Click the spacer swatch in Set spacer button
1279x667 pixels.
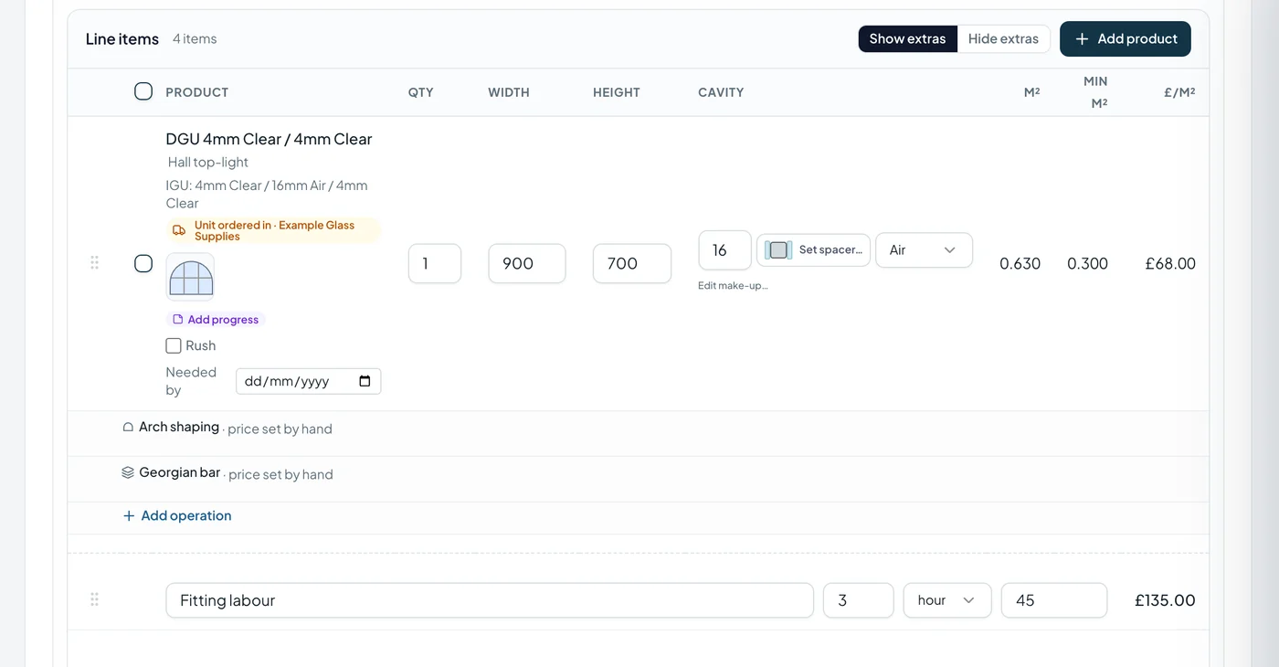click(778, 250)
